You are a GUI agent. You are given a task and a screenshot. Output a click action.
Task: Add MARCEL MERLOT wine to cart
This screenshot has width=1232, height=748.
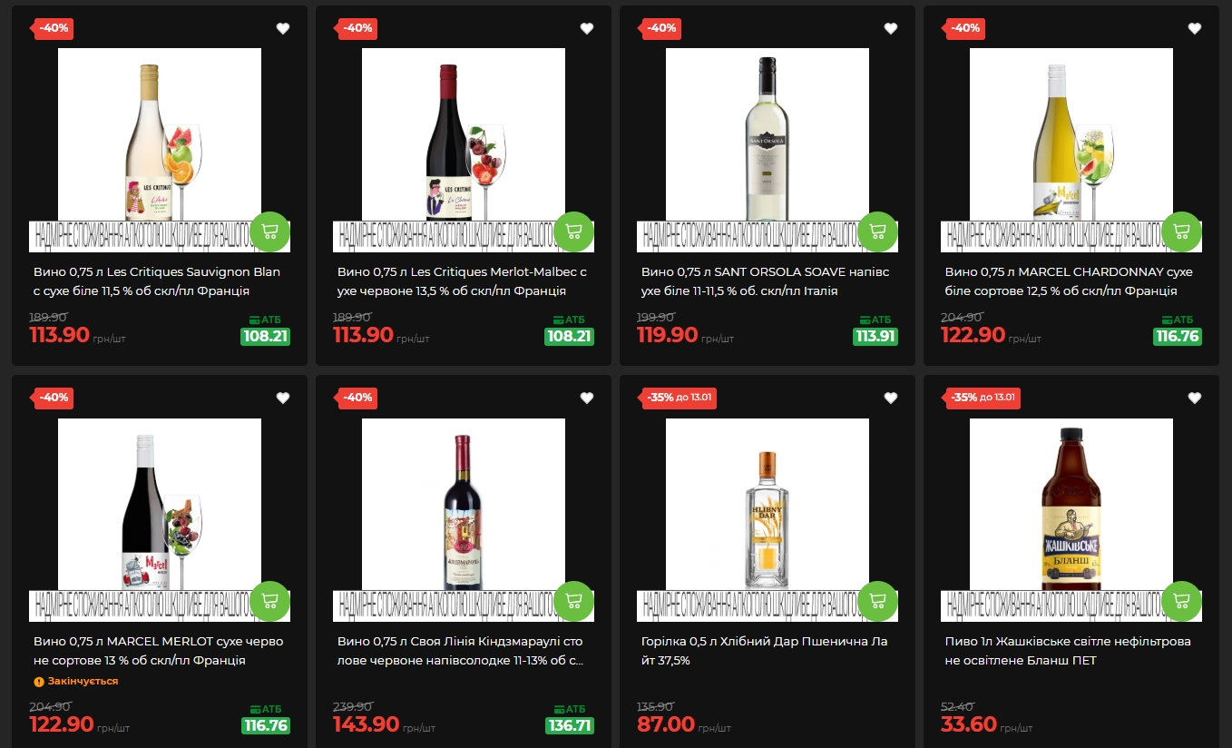point(269,601)
